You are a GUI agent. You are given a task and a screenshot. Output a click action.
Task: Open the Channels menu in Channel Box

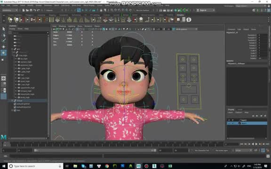click(x=231, y=29)
